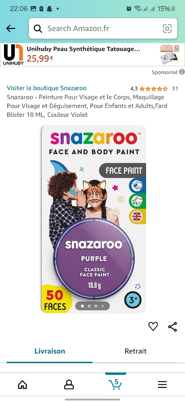
Task: Go to Amazon home icon
Action: coord(22,384)
